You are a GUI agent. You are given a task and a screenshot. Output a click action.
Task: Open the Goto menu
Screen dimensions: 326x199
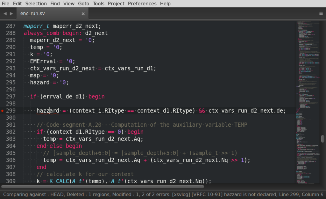(83, 3)
